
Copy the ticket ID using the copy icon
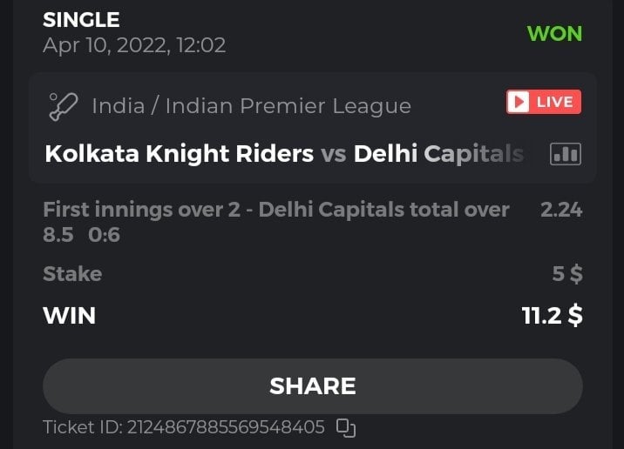pos(346,427)
